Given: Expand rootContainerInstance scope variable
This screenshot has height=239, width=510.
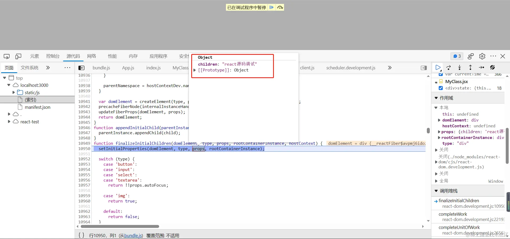Looking at the screenshot, I should pos(439,138).
